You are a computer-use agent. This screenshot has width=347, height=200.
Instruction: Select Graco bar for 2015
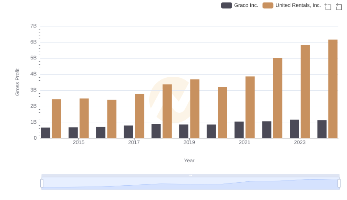coord(73,133)
